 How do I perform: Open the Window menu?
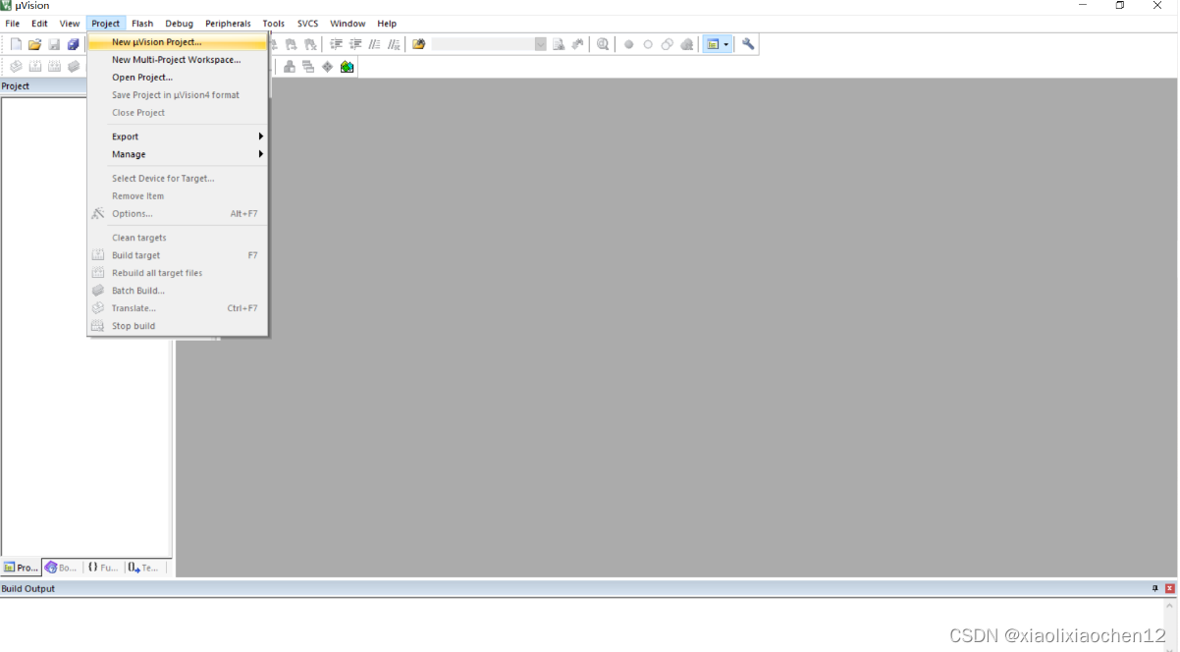pyautogui.click(x=348, y=24)
